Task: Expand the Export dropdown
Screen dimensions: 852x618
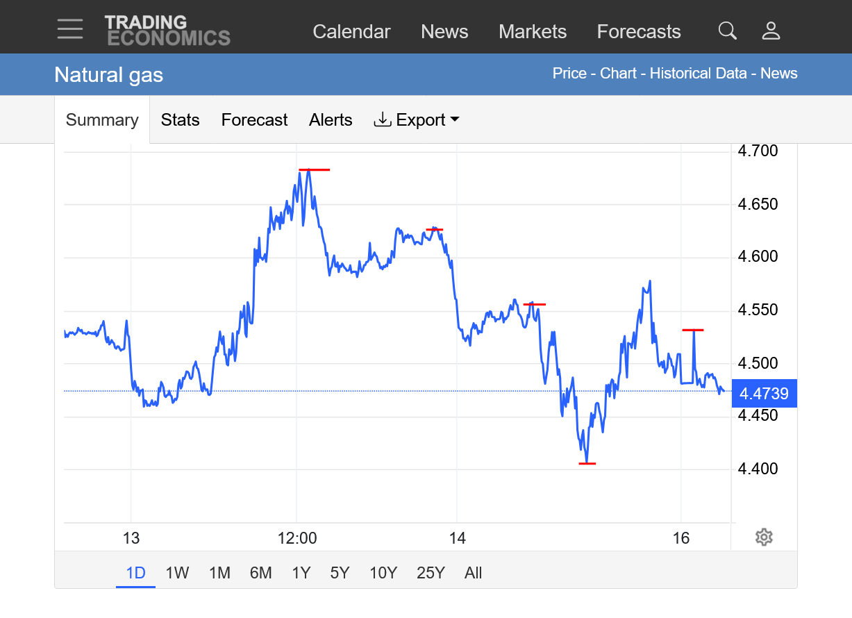Action: pyautogui.click(x=417, y=120)
